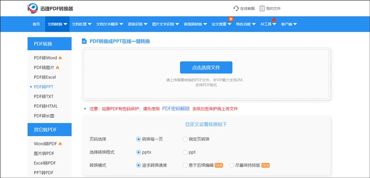Screen dimensions: 370x178
Task: Click the 新 badge above 论文查重
Action: [x=230, y=19]
